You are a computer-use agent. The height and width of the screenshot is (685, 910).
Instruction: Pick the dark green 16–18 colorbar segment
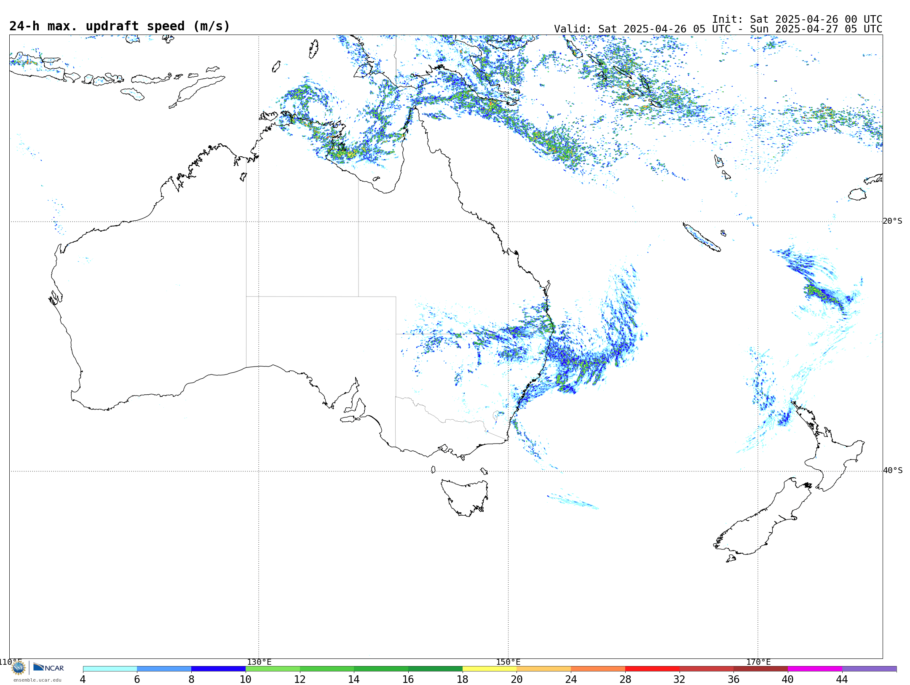click(x=435, y=669)
